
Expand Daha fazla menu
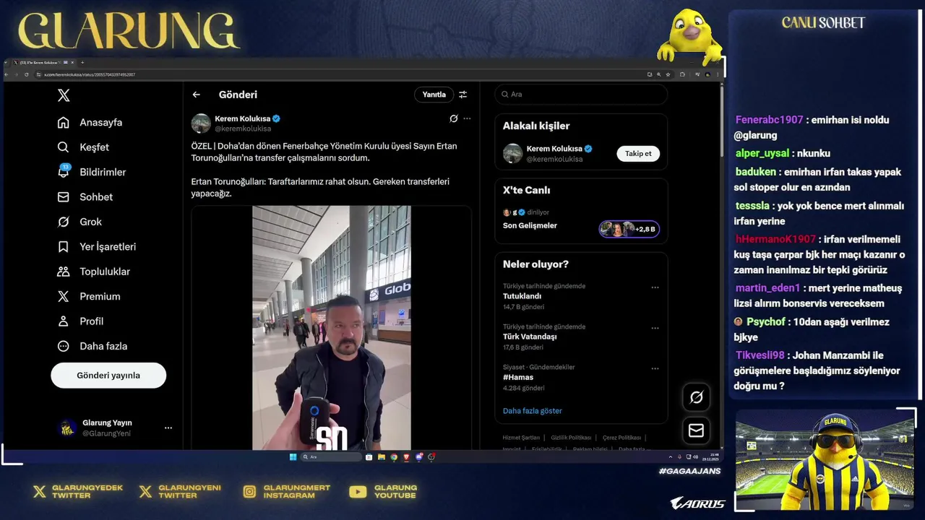pyautogui.click(x=92, y=346)
